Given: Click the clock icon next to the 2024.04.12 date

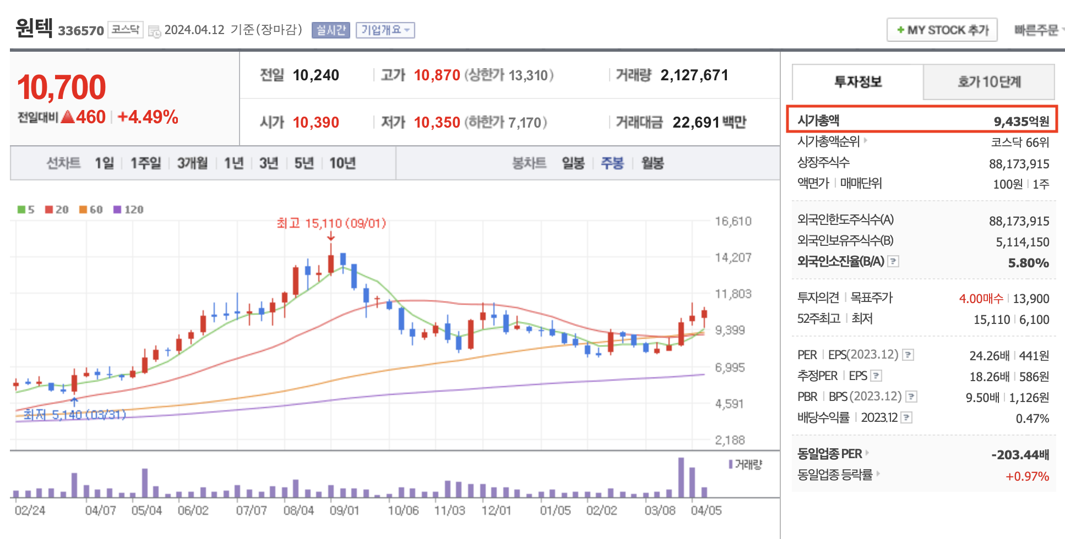Looking at the screenshot, I should (x=155, y=31).
